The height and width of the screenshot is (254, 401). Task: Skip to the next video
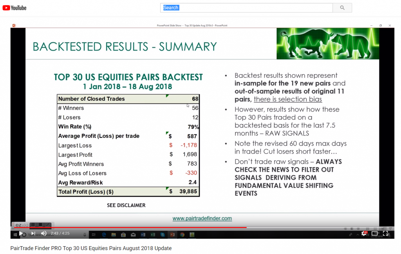(x=33, y=234)
